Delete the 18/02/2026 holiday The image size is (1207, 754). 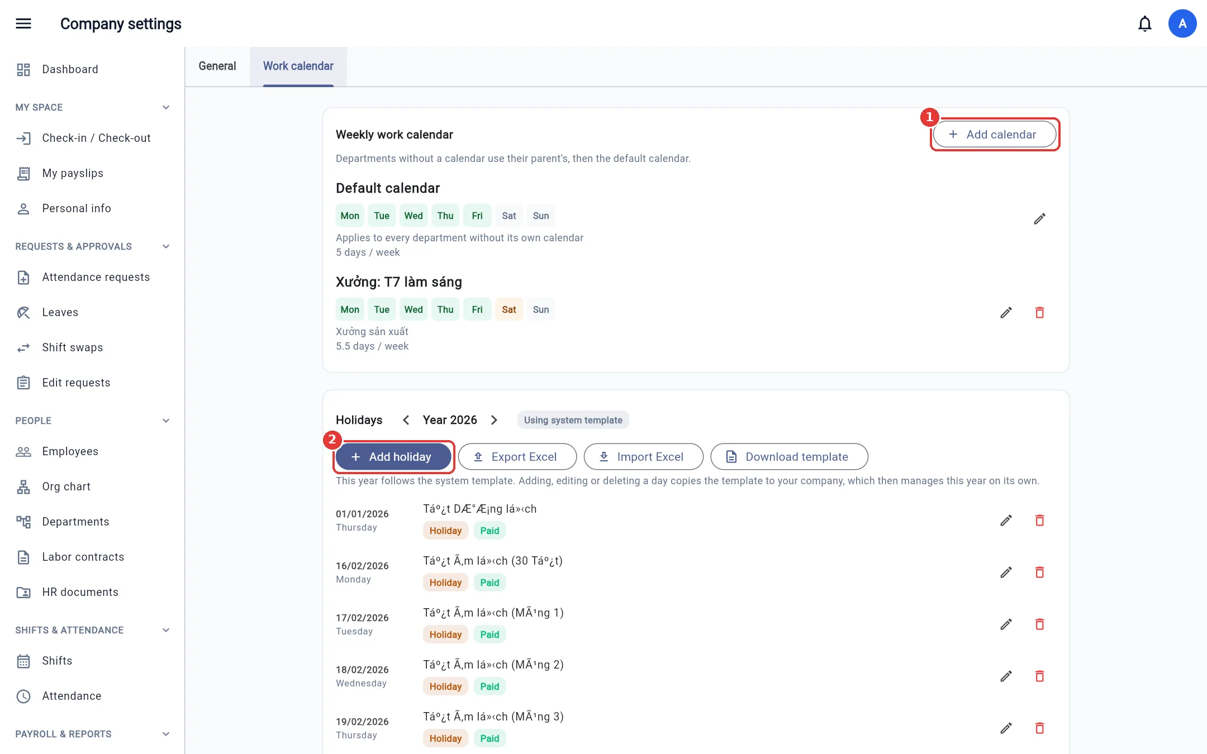(1039, 676)
